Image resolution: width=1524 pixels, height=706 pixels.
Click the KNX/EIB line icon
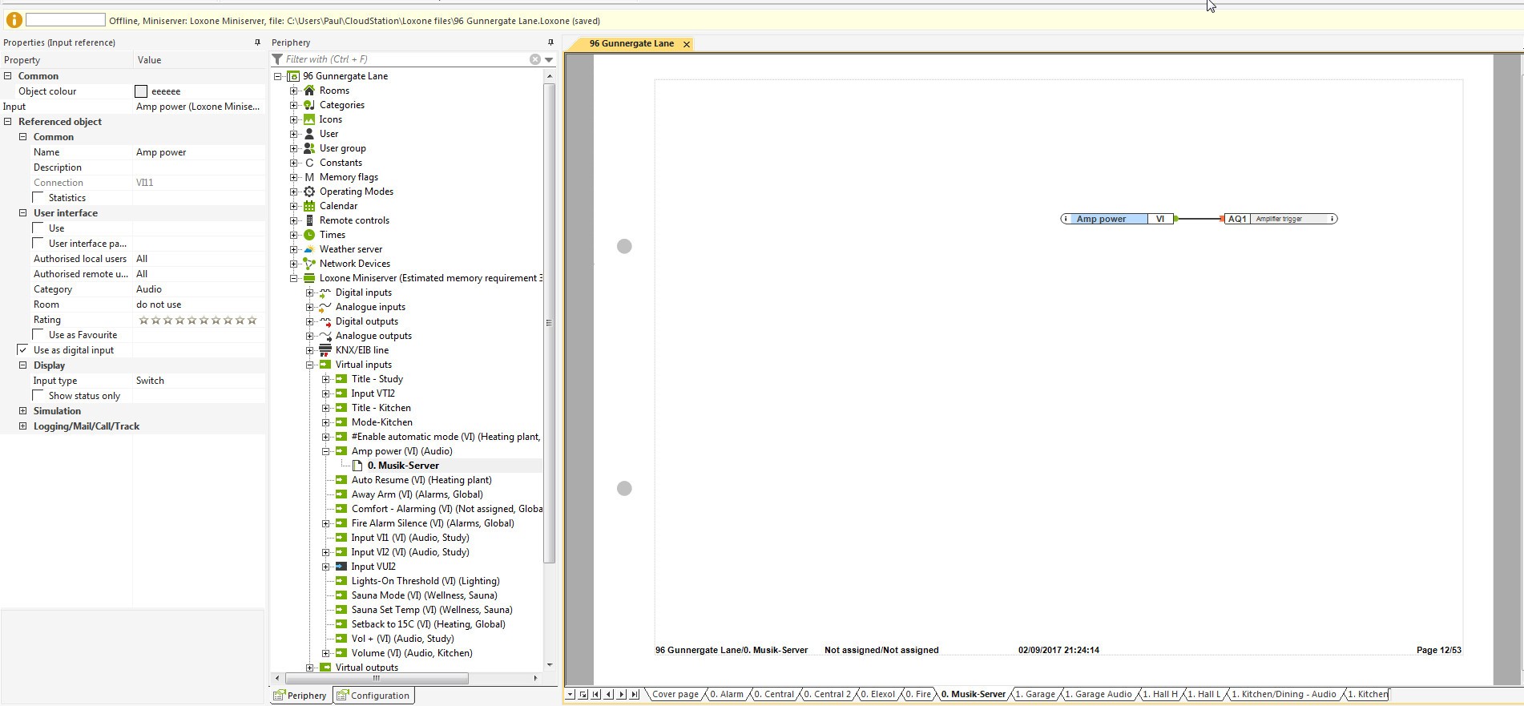pos(325,350)
